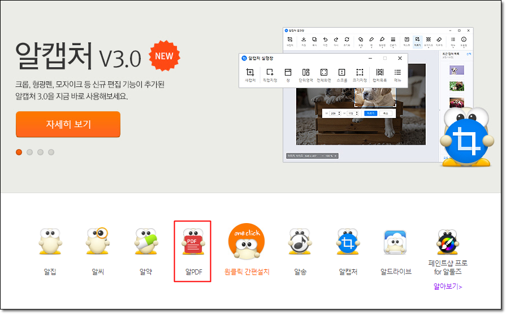
Task: Click the redo arrow in 결과창 toolbar
Action: (x=336, y=40)
